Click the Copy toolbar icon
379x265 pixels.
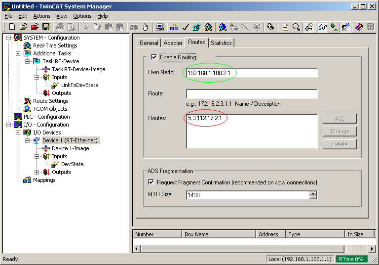97,27
